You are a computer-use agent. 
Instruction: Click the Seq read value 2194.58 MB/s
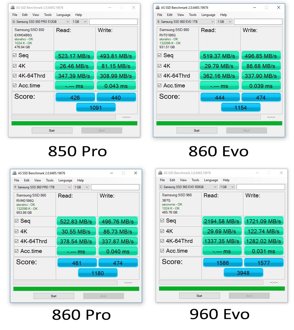tap(222, 221)
